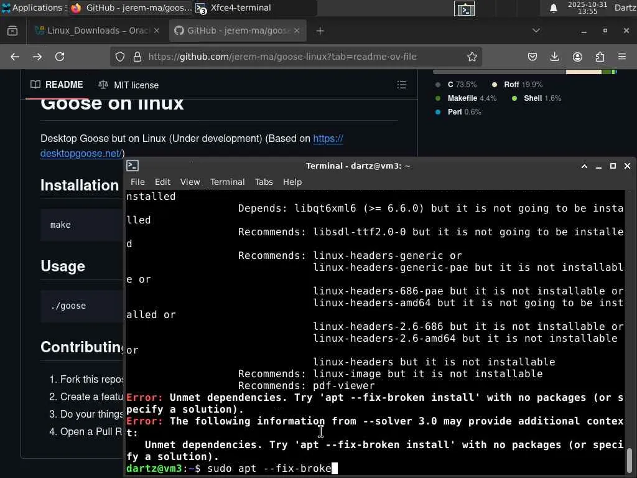
Task: Bookmark this page with star icon
Action: (x=472, y=57)
